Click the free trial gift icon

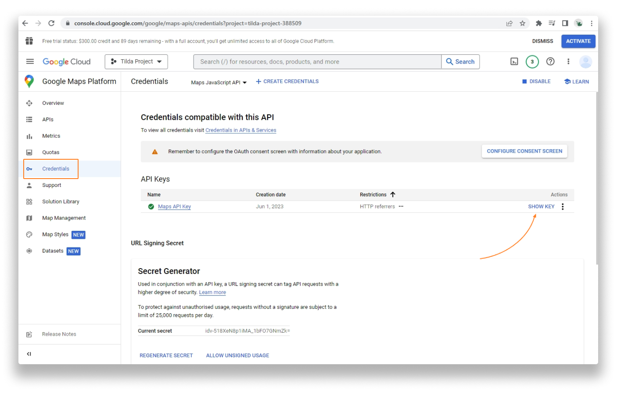click(x=29, y=41)
